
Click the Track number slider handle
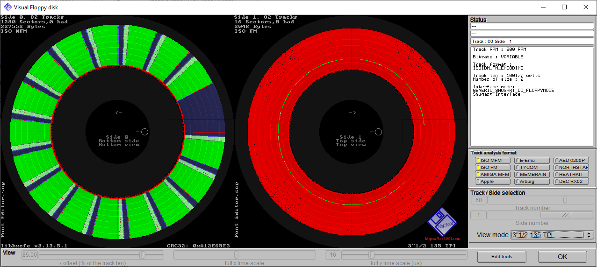point(565,200)
